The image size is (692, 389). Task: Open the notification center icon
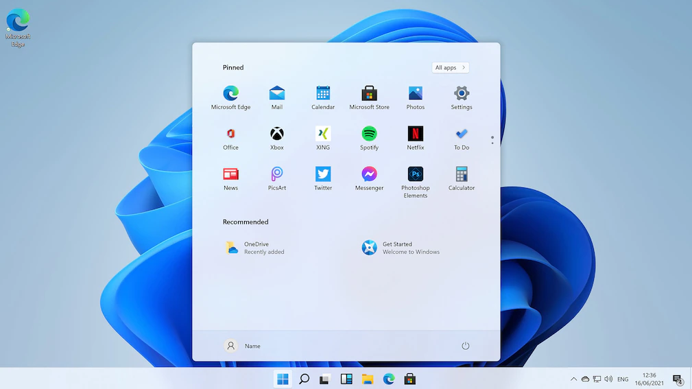point(678,379)
